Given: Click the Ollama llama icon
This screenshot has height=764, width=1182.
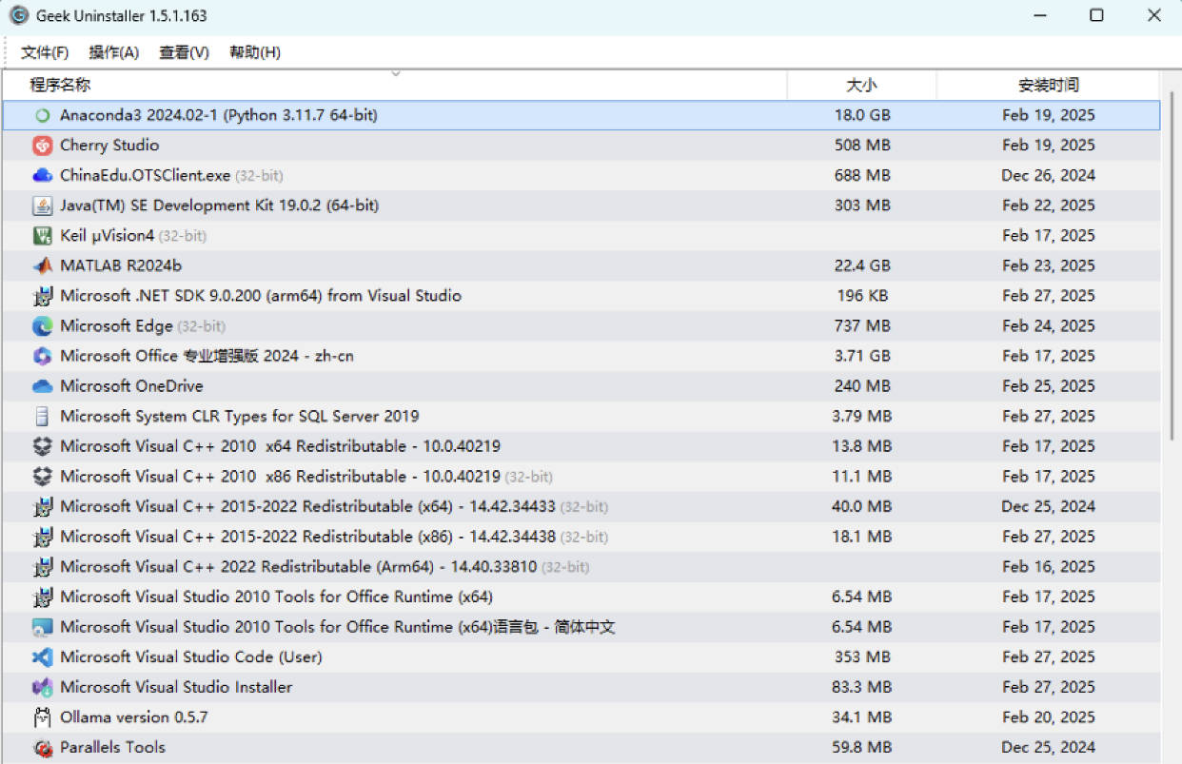Looking at the screenshot, I should coord(42,717).
